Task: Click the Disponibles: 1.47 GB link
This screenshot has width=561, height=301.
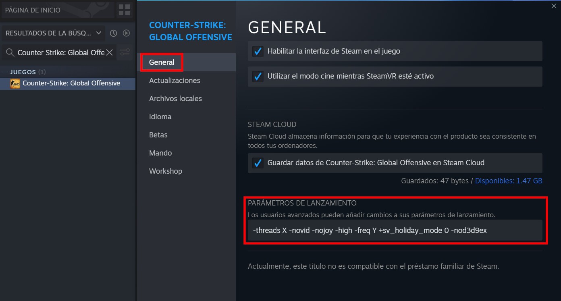Action: (x=509, y=181)
